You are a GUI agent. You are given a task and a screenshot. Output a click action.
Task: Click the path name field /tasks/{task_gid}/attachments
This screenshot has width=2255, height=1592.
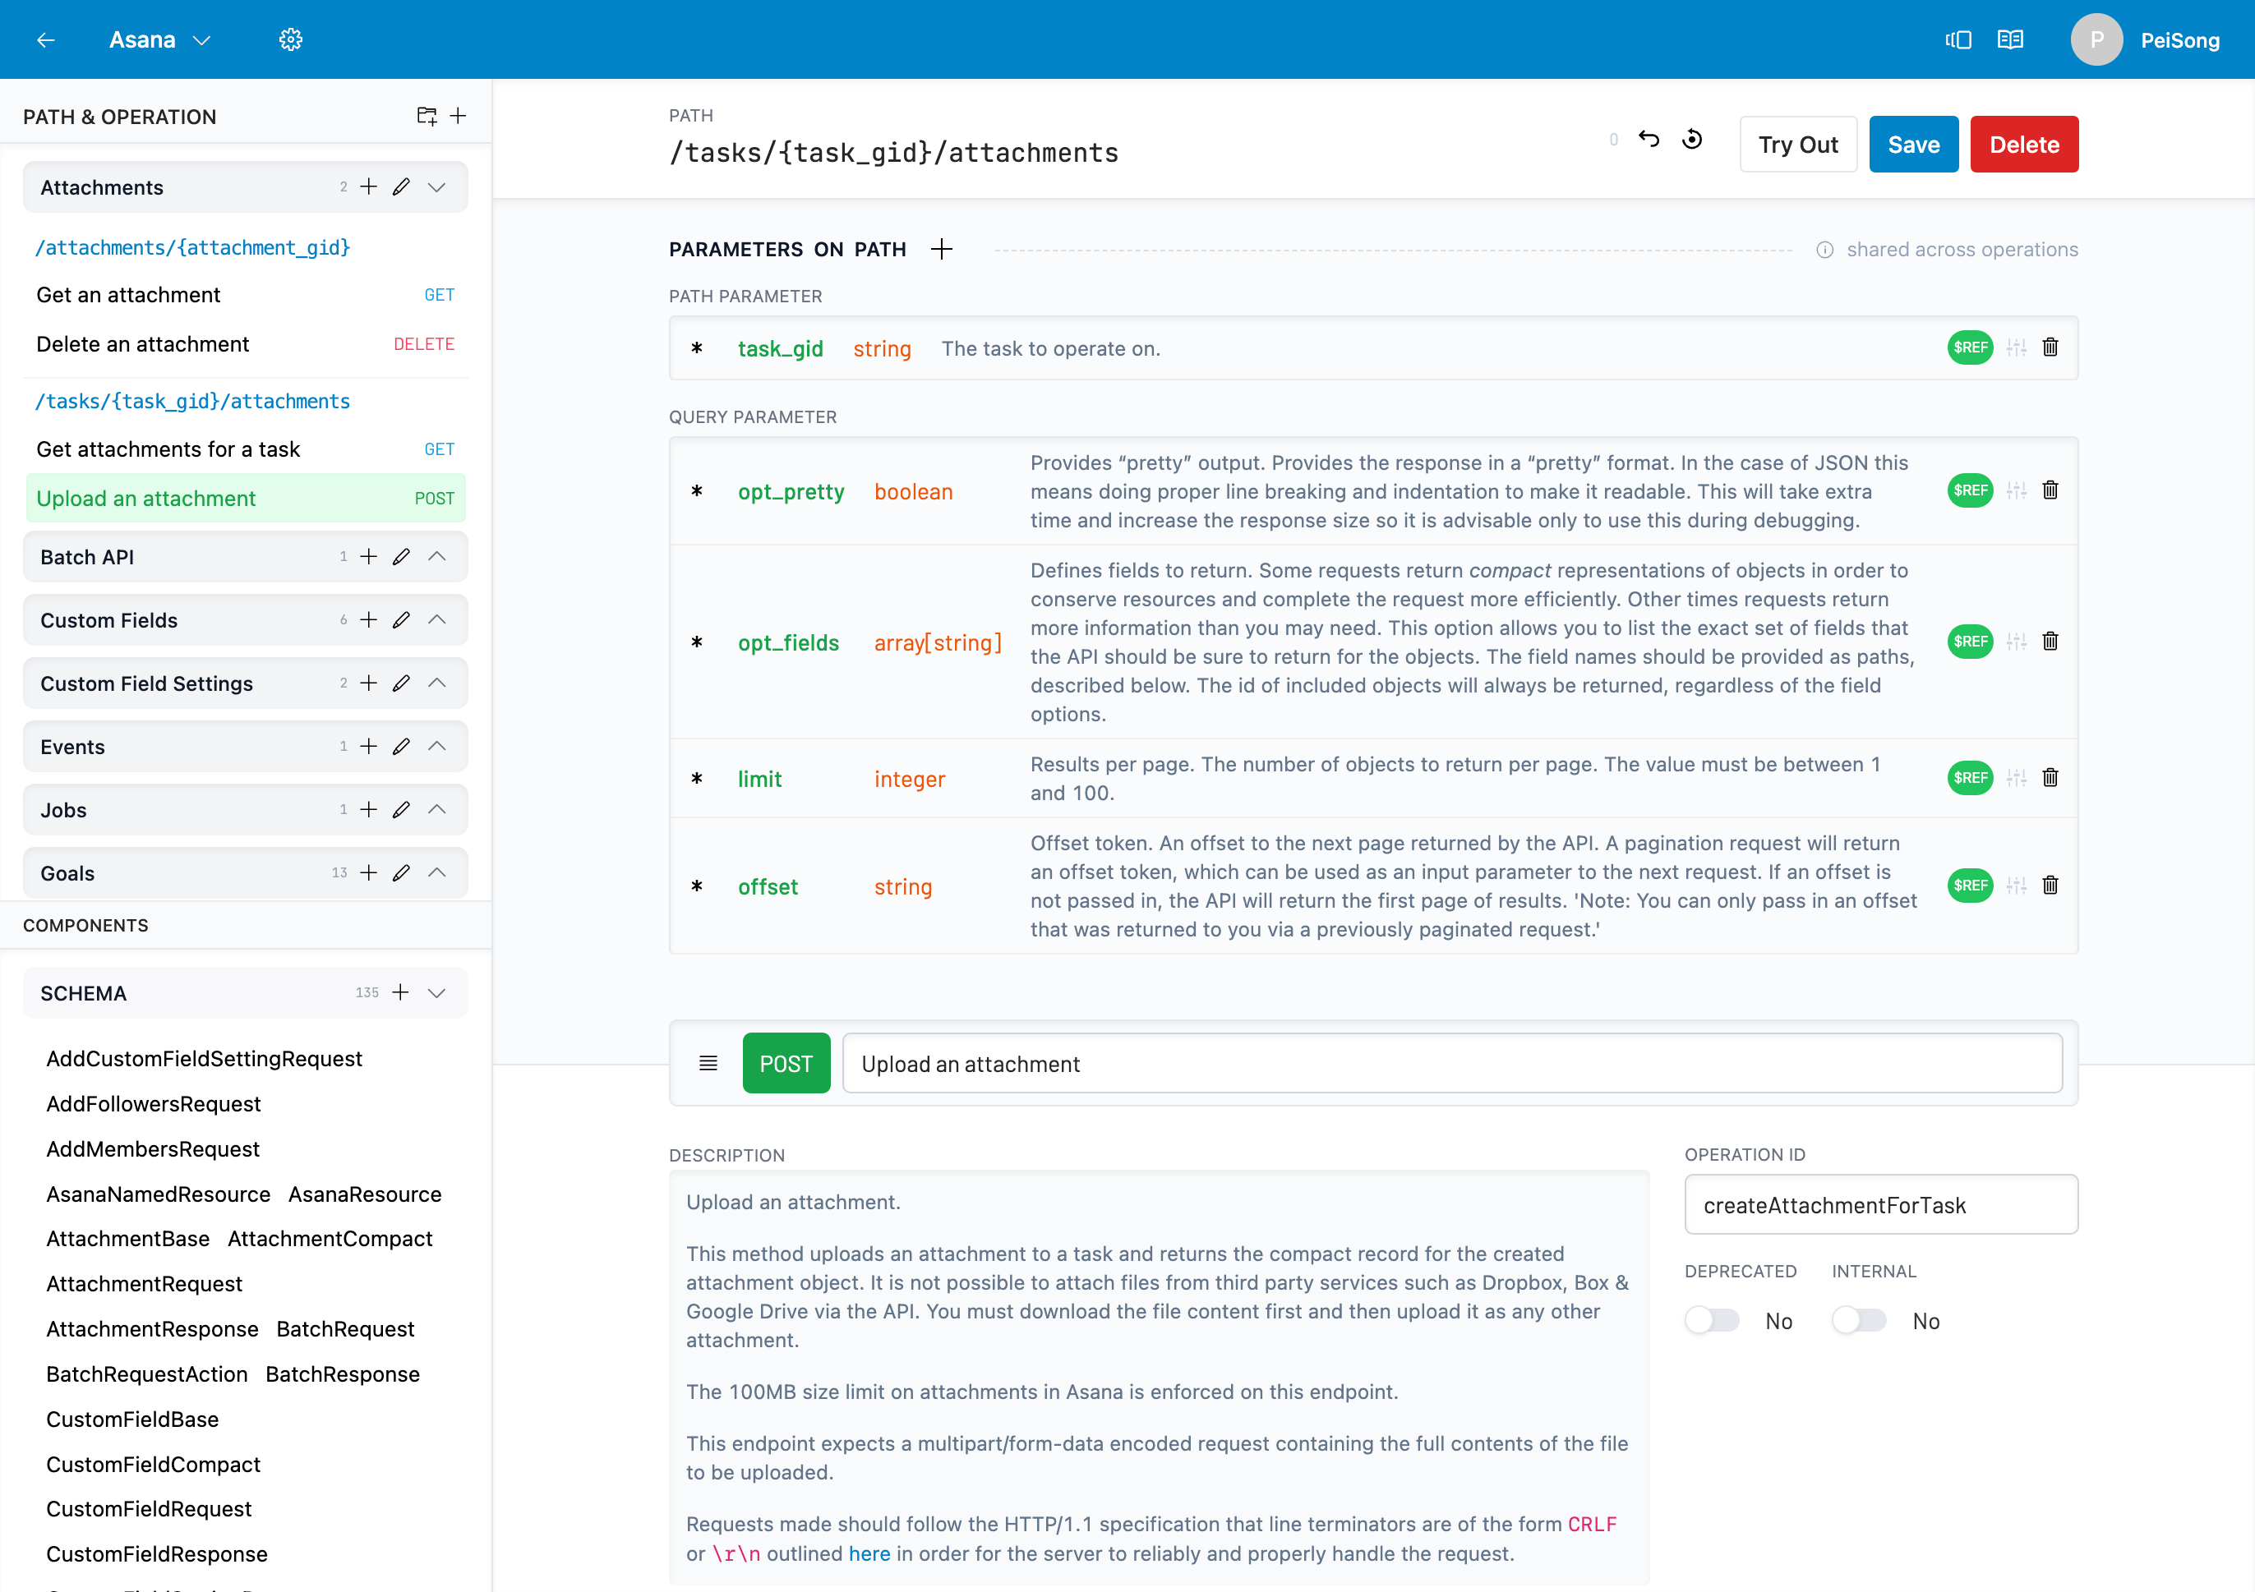[894, 152]
